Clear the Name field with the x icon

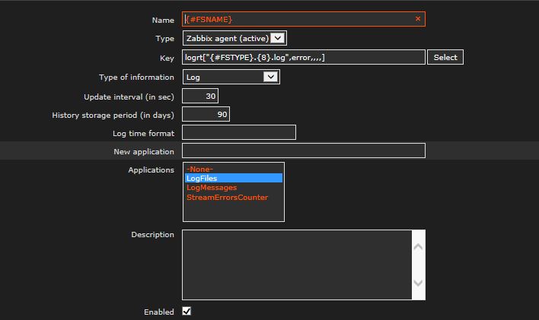[417, 19]
